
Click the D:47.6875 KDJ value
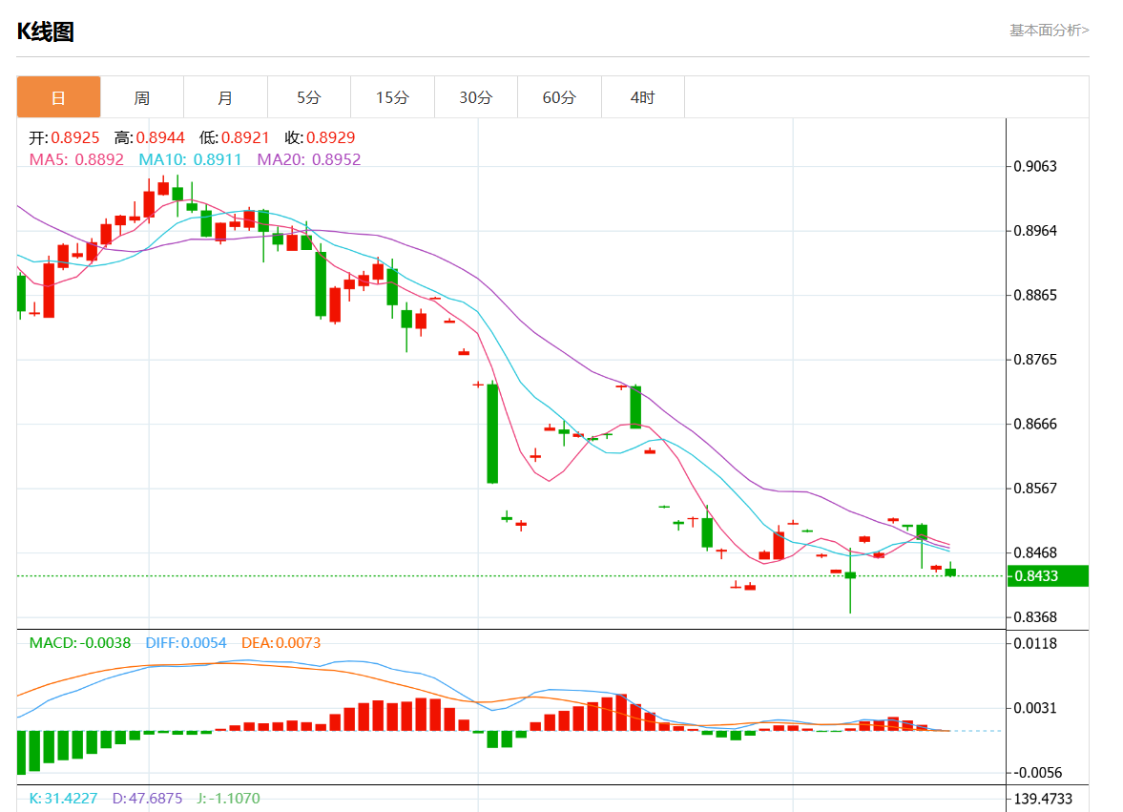click(x=147, y=799)
